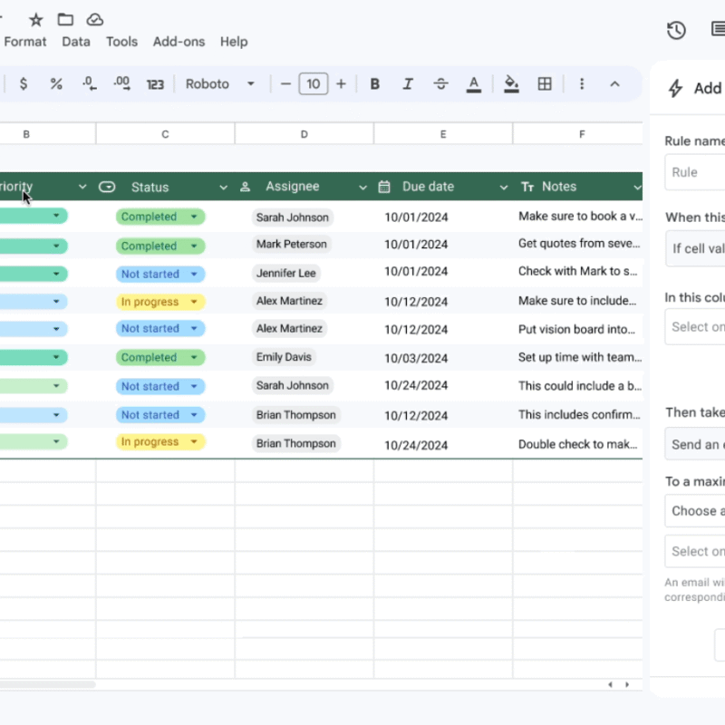The height and width of the screenshot is (725, 725).
Task: Apply strikethrough formatting
Action: (440, 84)
